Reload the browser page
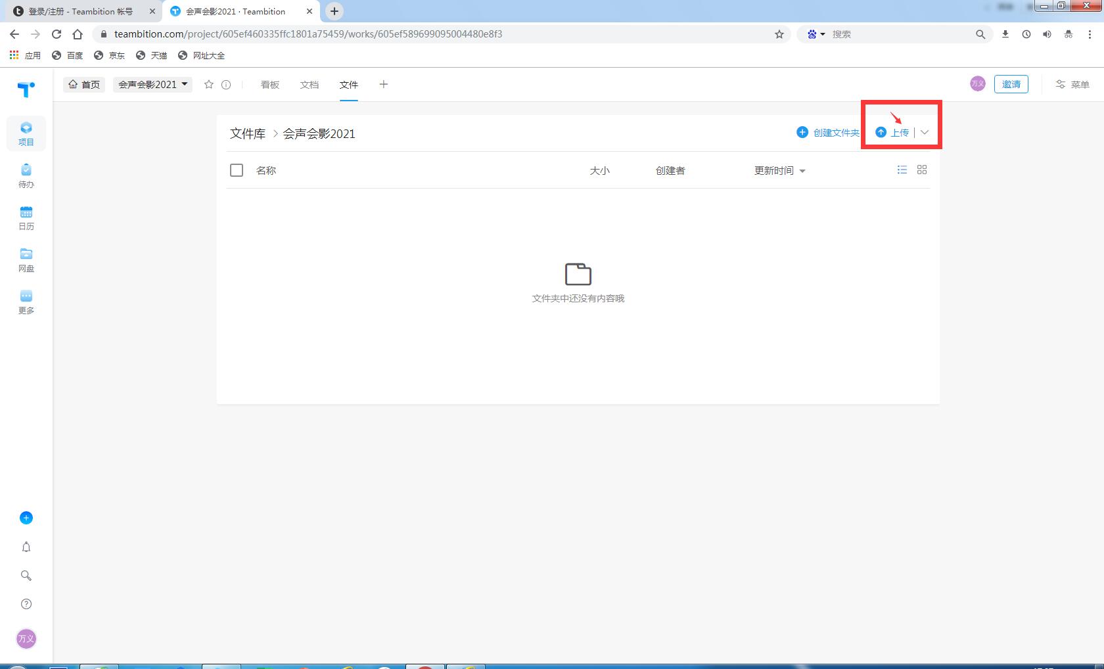Viewport: 1104px width, 669px height. pos(57,34)
